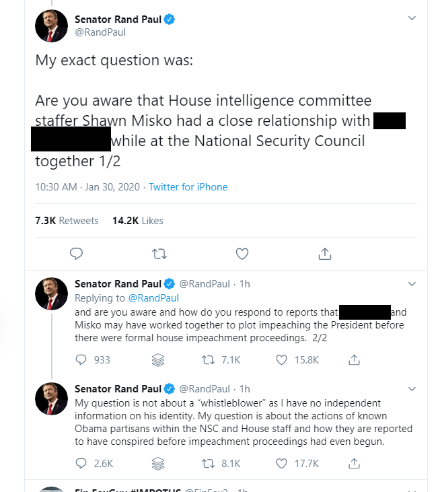Screen dimensions: 440x492
Task: Open options chevron on the whistleblower tweet
Action: coord(412,389)
